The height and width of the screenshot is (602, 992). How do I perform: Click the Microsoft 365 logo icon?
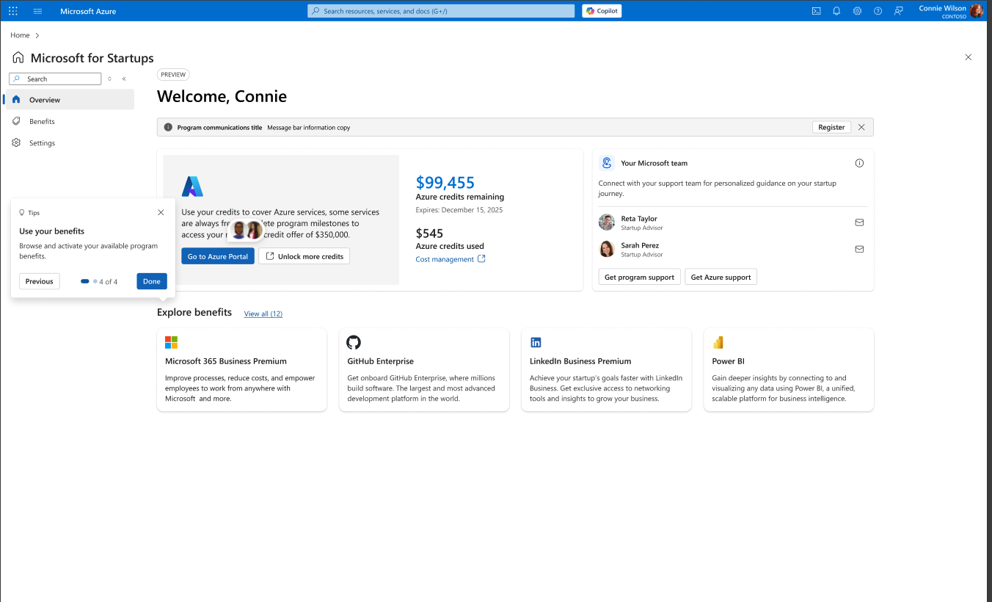[171, 343]
